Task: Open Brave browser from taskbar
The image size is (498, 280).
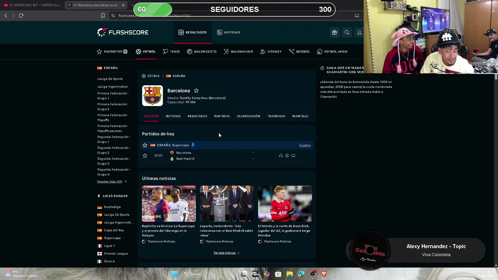Action: [x=324, y=274]
